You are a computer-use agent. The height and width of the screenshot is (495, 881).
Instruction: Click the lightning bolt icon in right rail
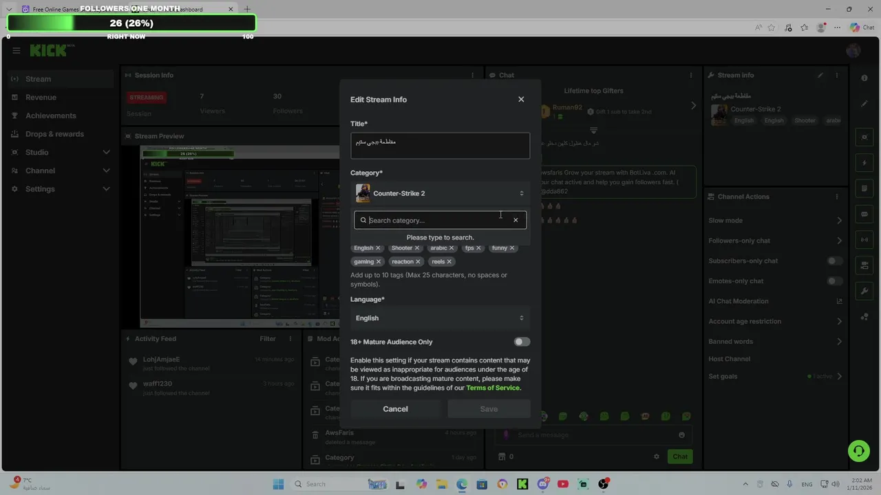864,163
